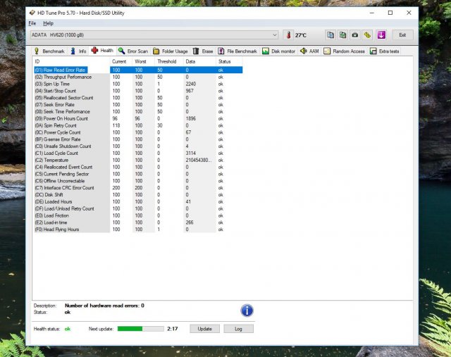This screenshot has height=357, width=451.
Task: Open the File menu
Action: [x=32, y=23]
